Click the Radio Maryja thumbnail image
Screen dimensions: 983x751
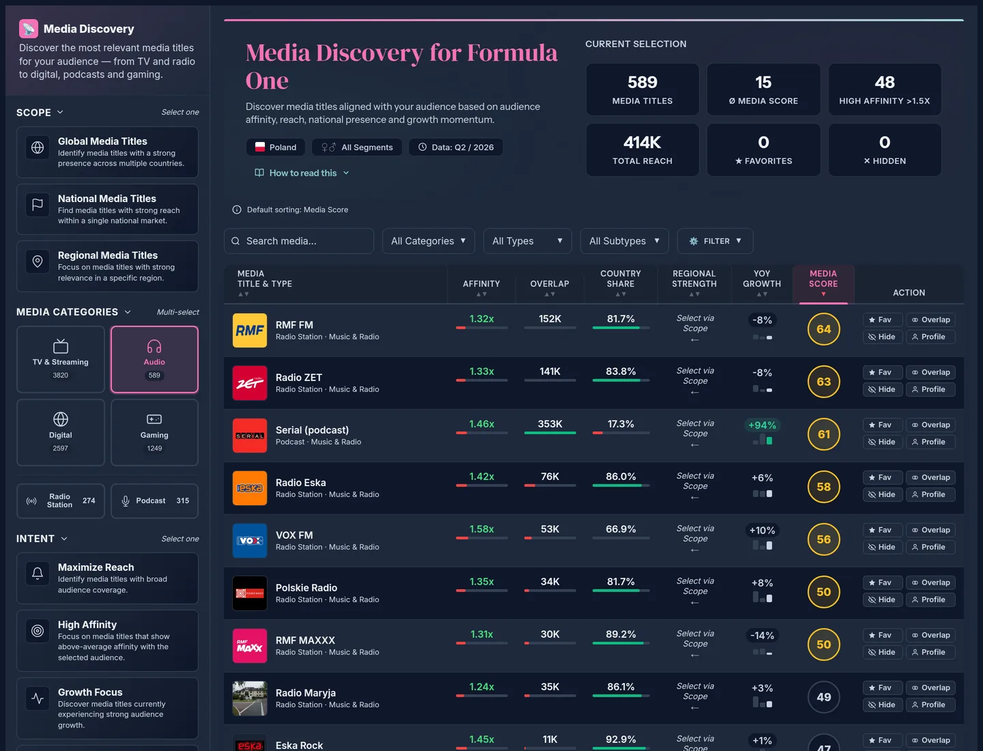pos(250,698)
